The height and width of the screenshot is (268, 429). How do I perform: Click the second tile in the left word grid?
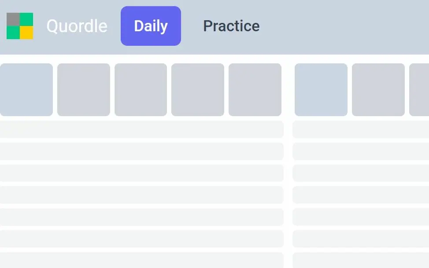[x=83, y=89]
